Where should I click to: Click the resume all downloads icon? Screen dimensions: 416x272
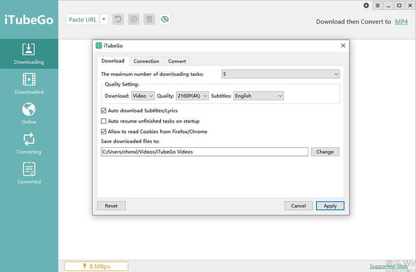point(118,19)
